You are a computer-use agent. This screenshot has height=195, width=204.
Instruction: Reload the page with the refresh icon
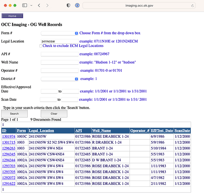click(x=192, y=5)
